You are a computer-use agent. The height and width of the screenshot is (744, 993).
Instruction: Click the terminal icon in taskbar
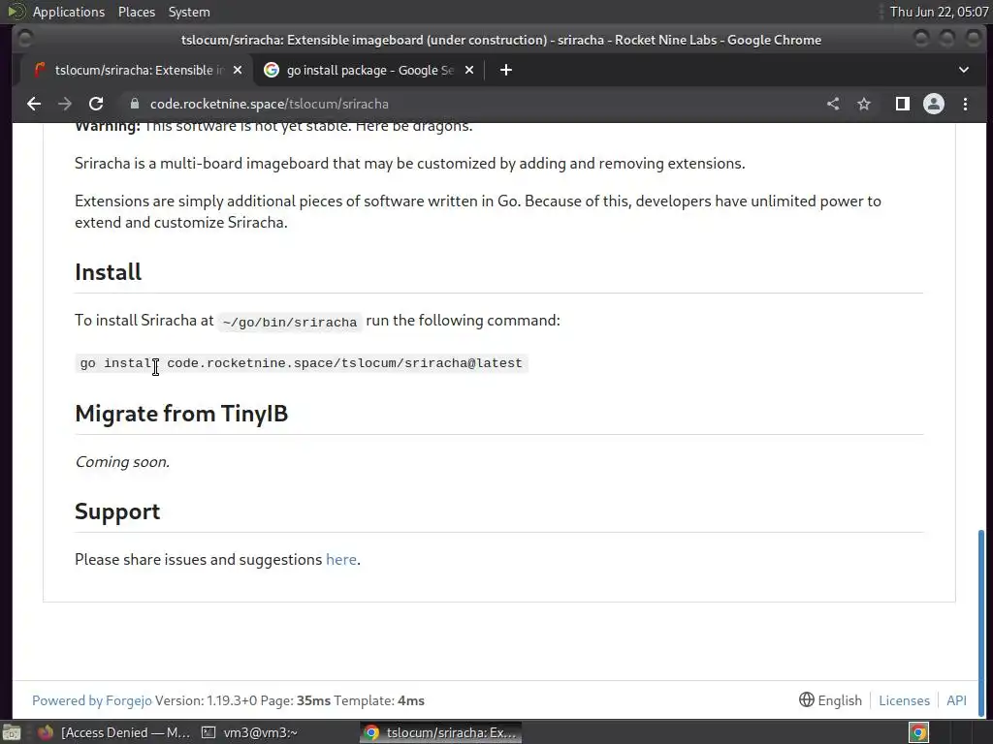click(208, 732)
